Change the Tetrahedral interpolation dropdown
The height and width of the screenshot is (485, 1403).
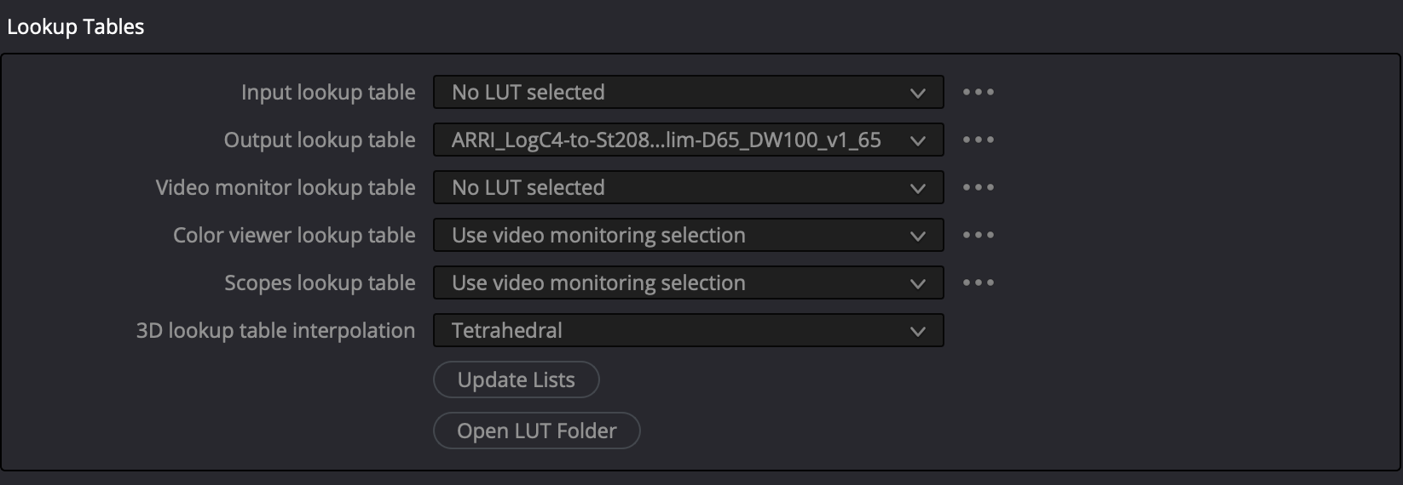point(688,330)
